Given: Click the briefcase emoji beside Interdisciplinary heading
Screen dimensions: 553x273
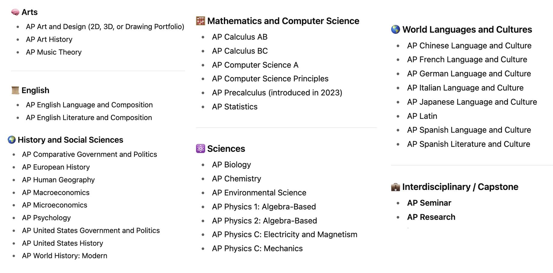Looking at the screenshot, I should click(396, 187).
